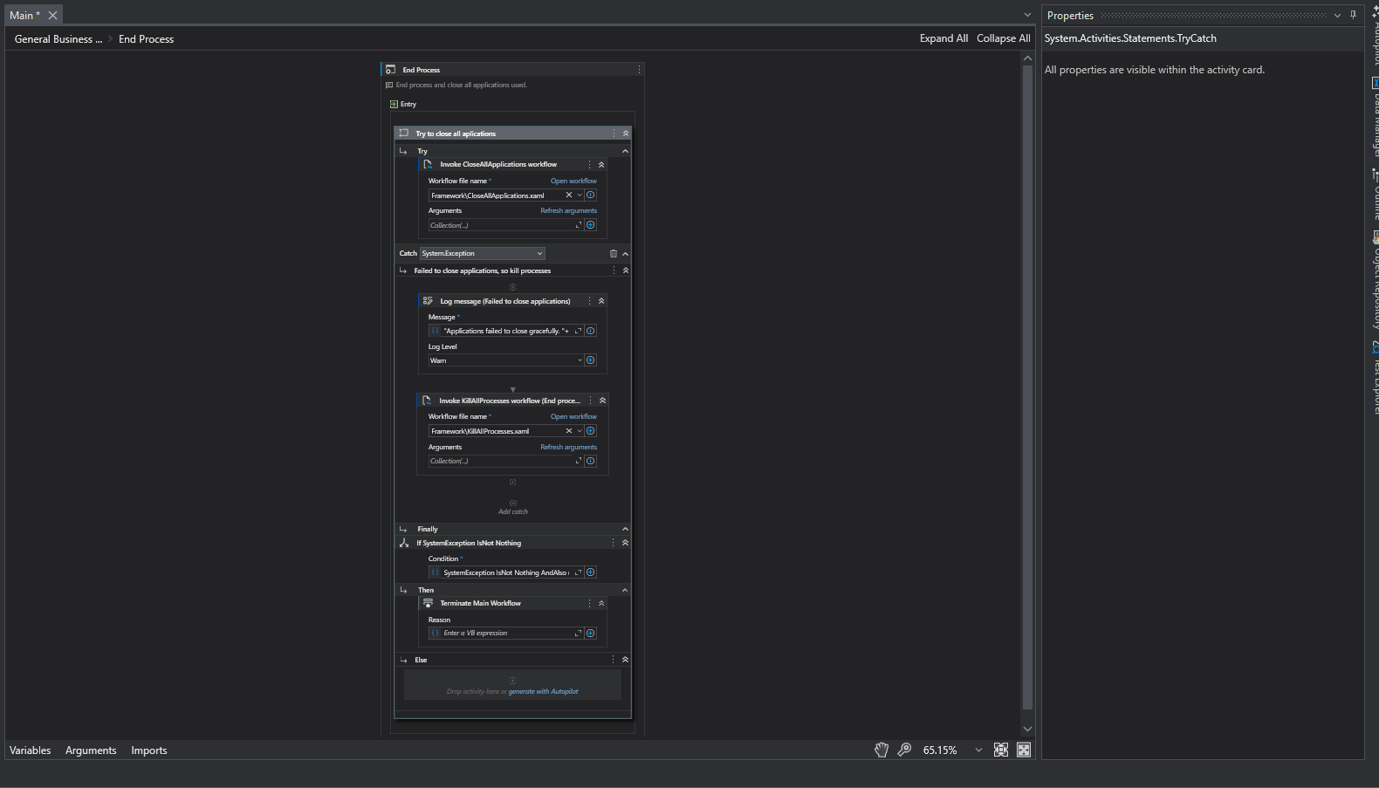Click Expand All
The image size is (1379, 788).
[x=943, y=38]
